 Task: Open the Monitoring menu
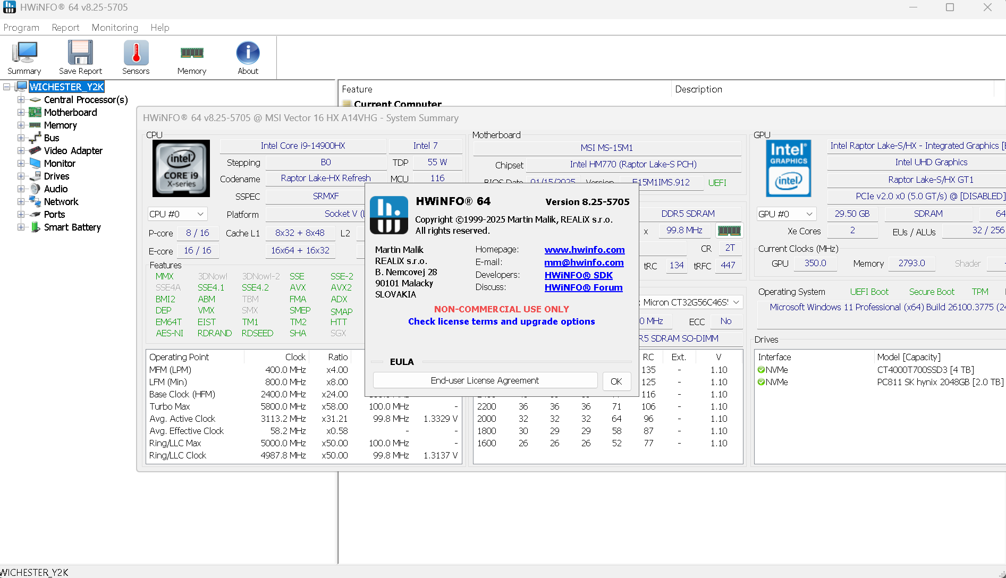[x=115, y=28]
